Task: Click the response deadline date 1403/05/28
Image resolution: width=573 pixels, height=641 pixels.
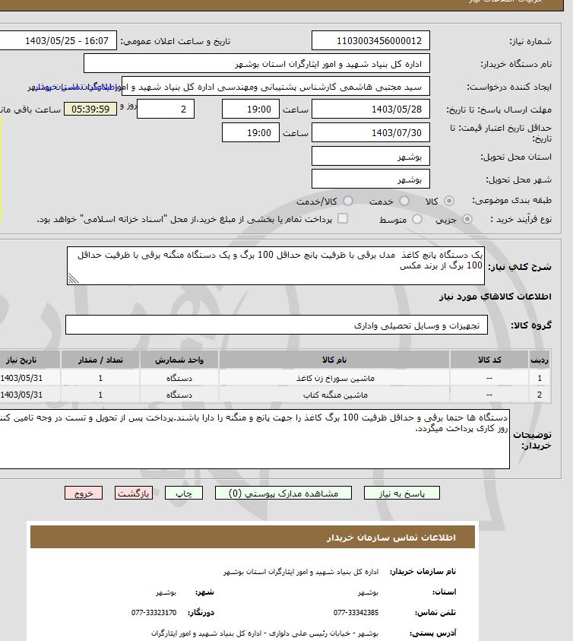Action: 371,109
